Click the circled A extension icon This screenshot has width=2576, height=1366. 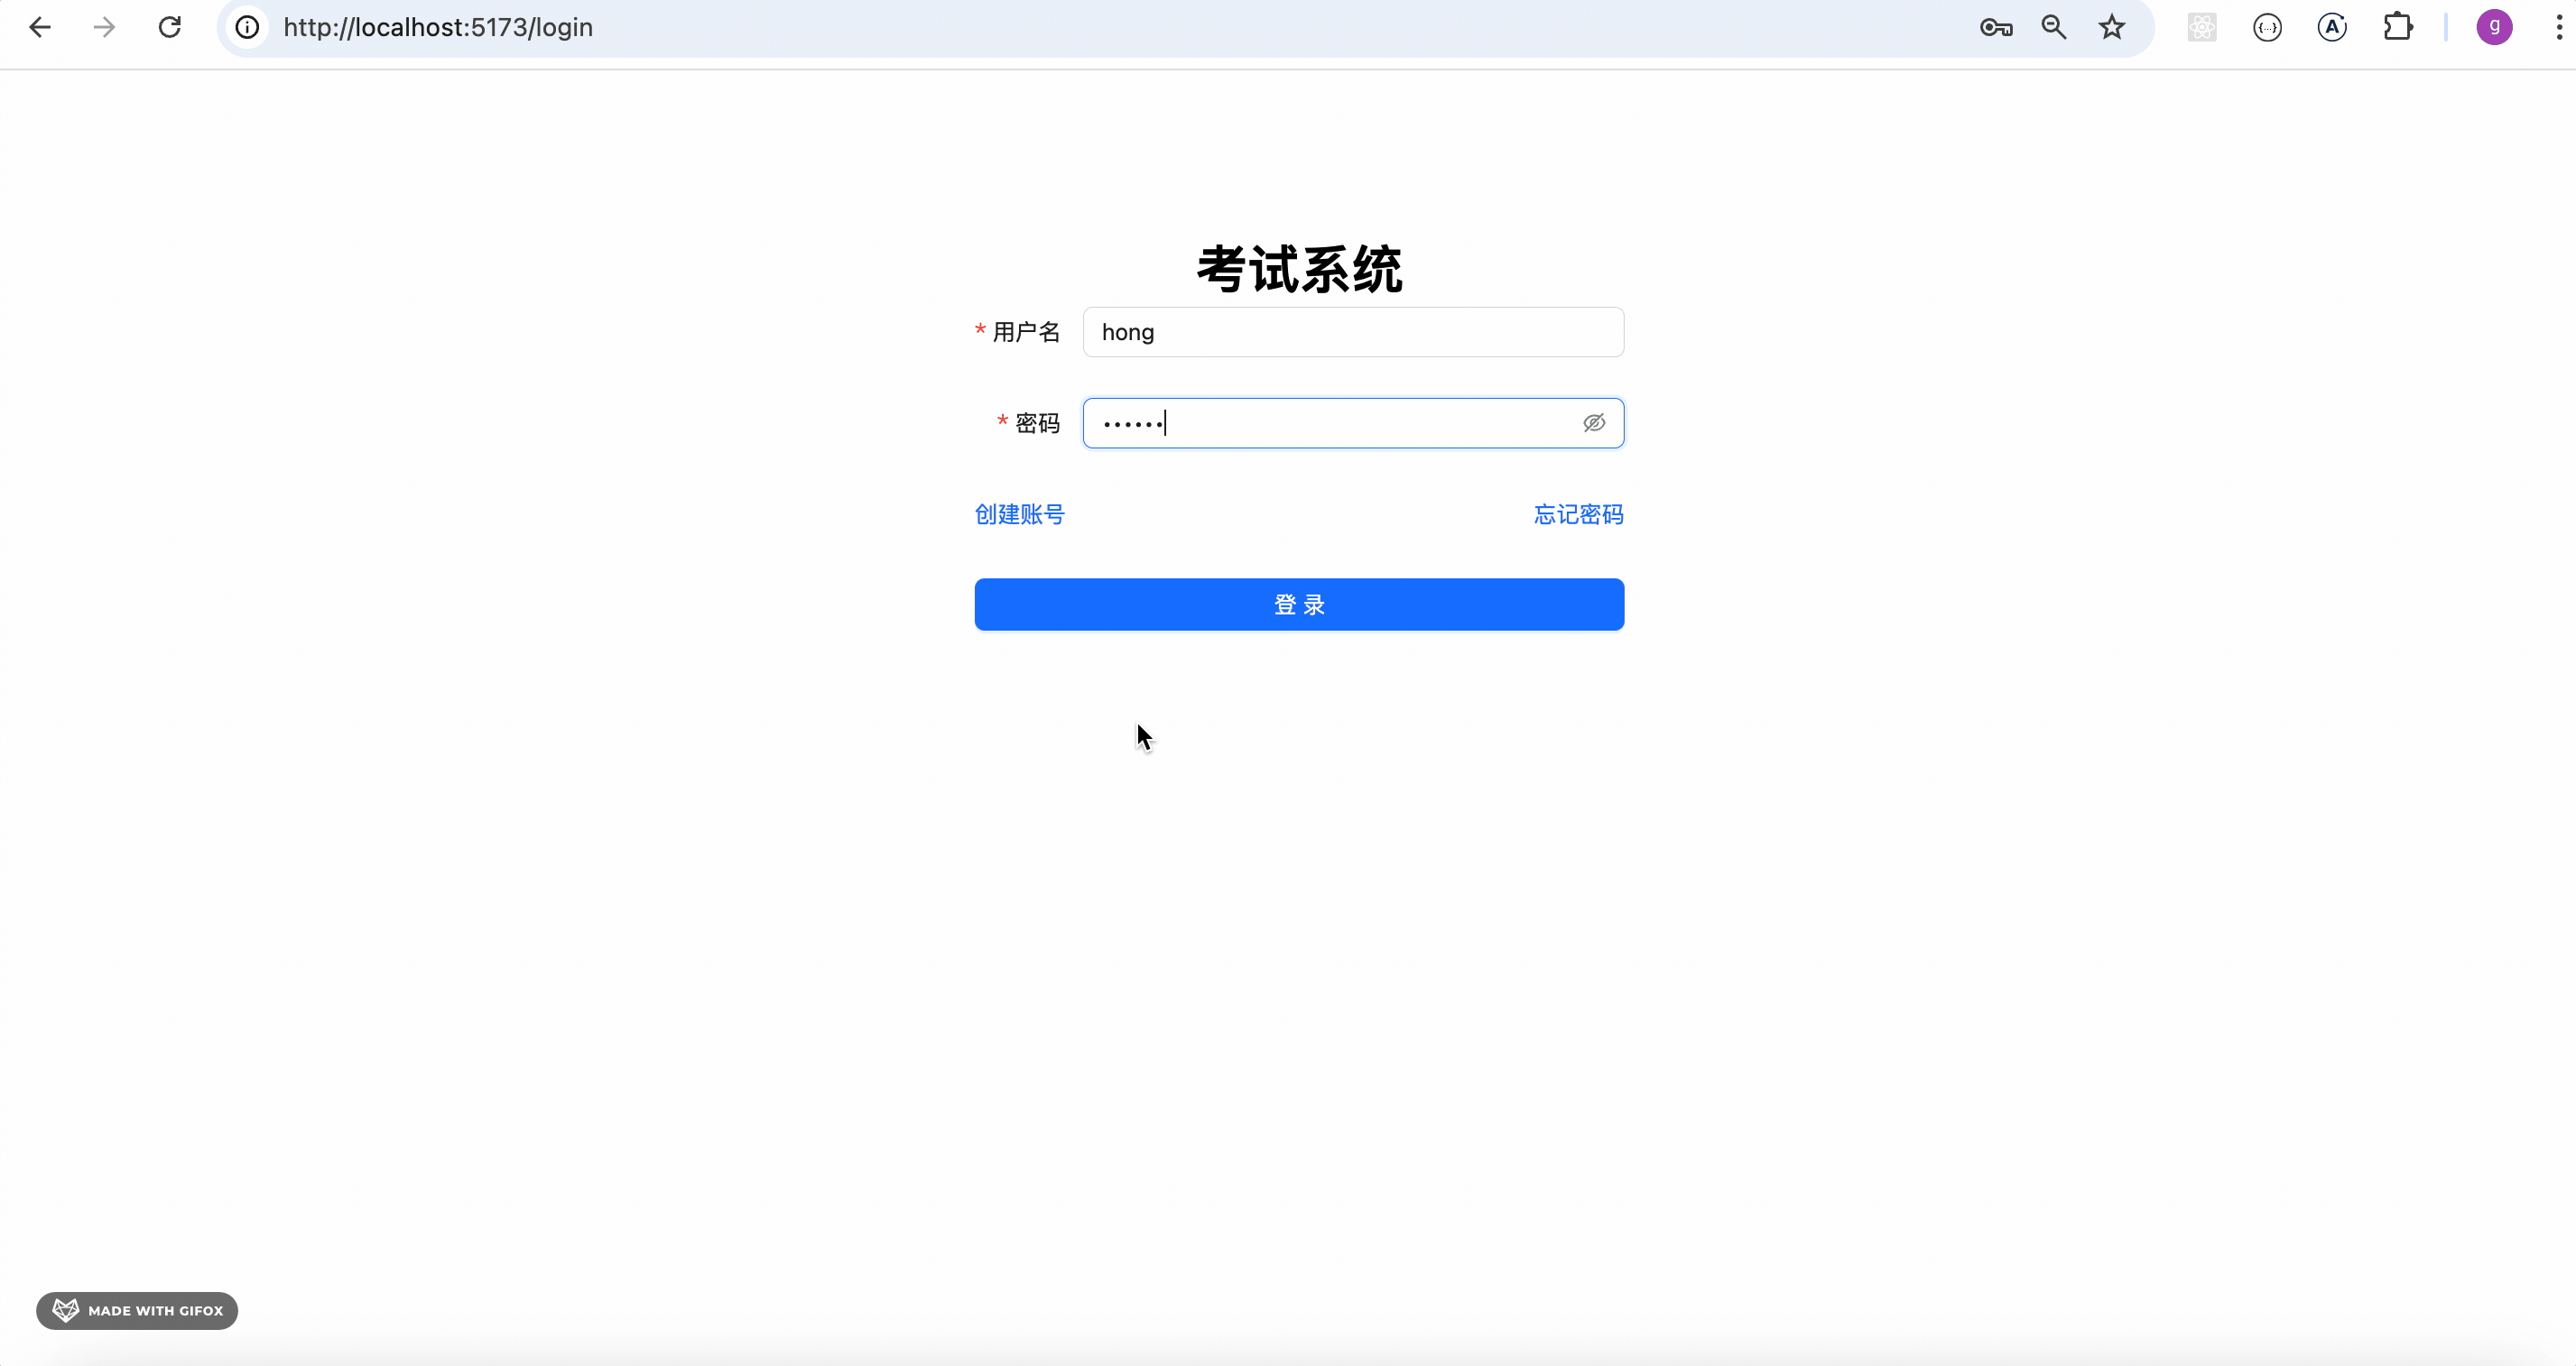(x=2332, y=27)
